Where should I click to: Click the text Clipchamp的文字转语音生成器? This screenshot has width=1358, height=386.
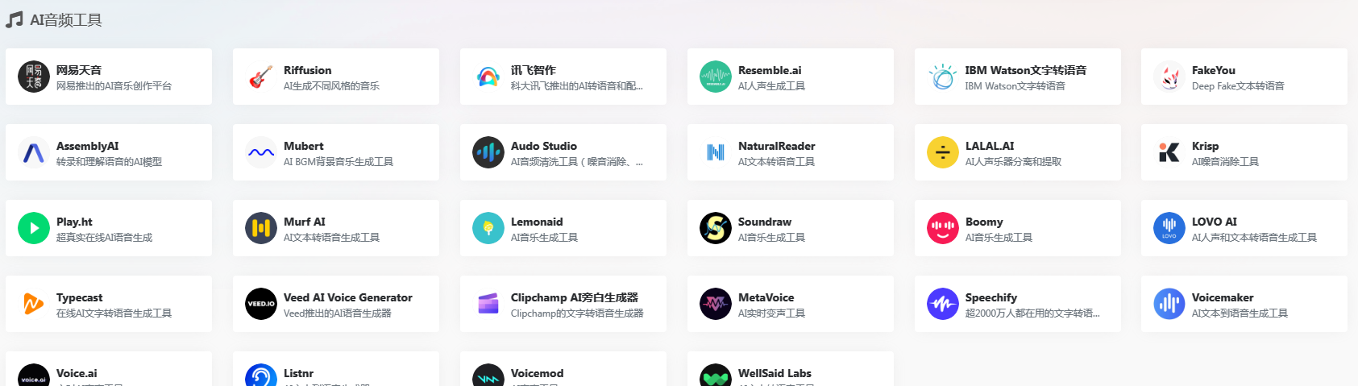click(x=577, y=313)
